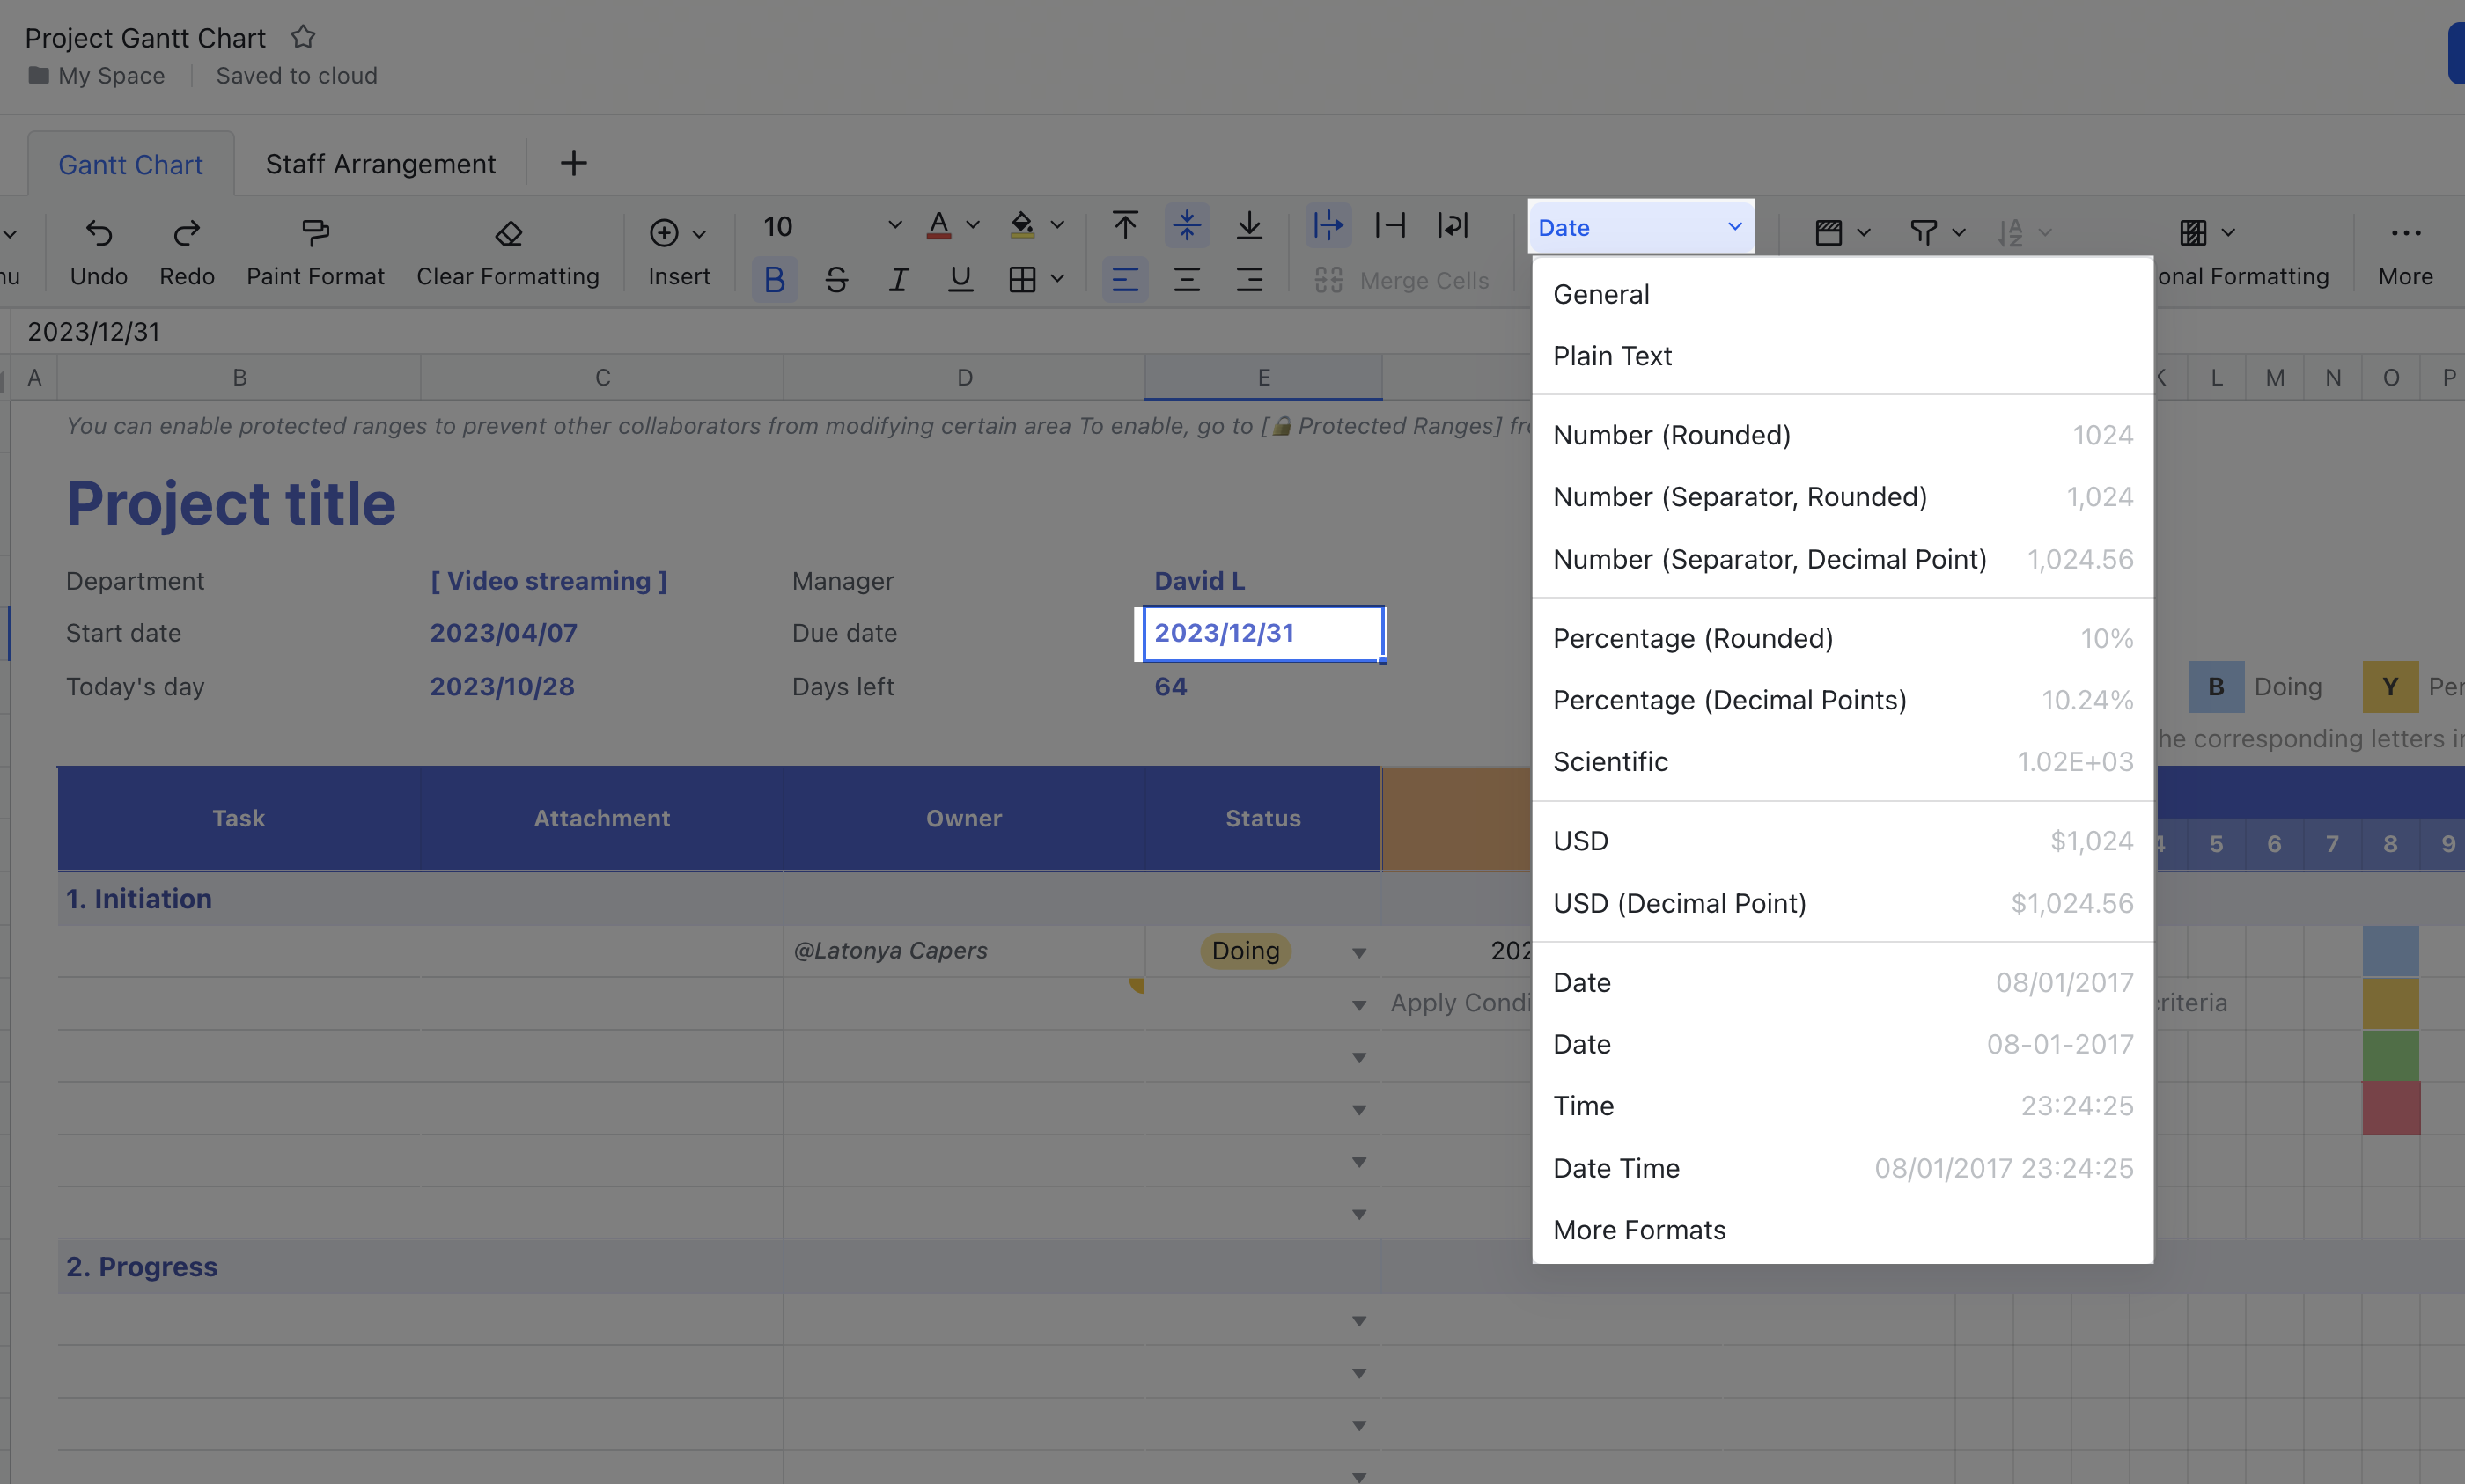2465x1484 pixels.
Task: Switch to the Staff Arrangement tab
Action: pyautogui.click(x=380, y=164)
